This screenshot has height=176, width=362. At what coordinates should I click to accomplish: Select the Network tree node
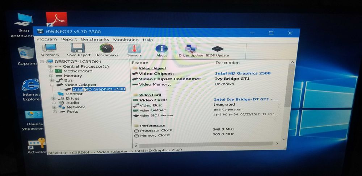pyautogui.click(x=76, y=107)
